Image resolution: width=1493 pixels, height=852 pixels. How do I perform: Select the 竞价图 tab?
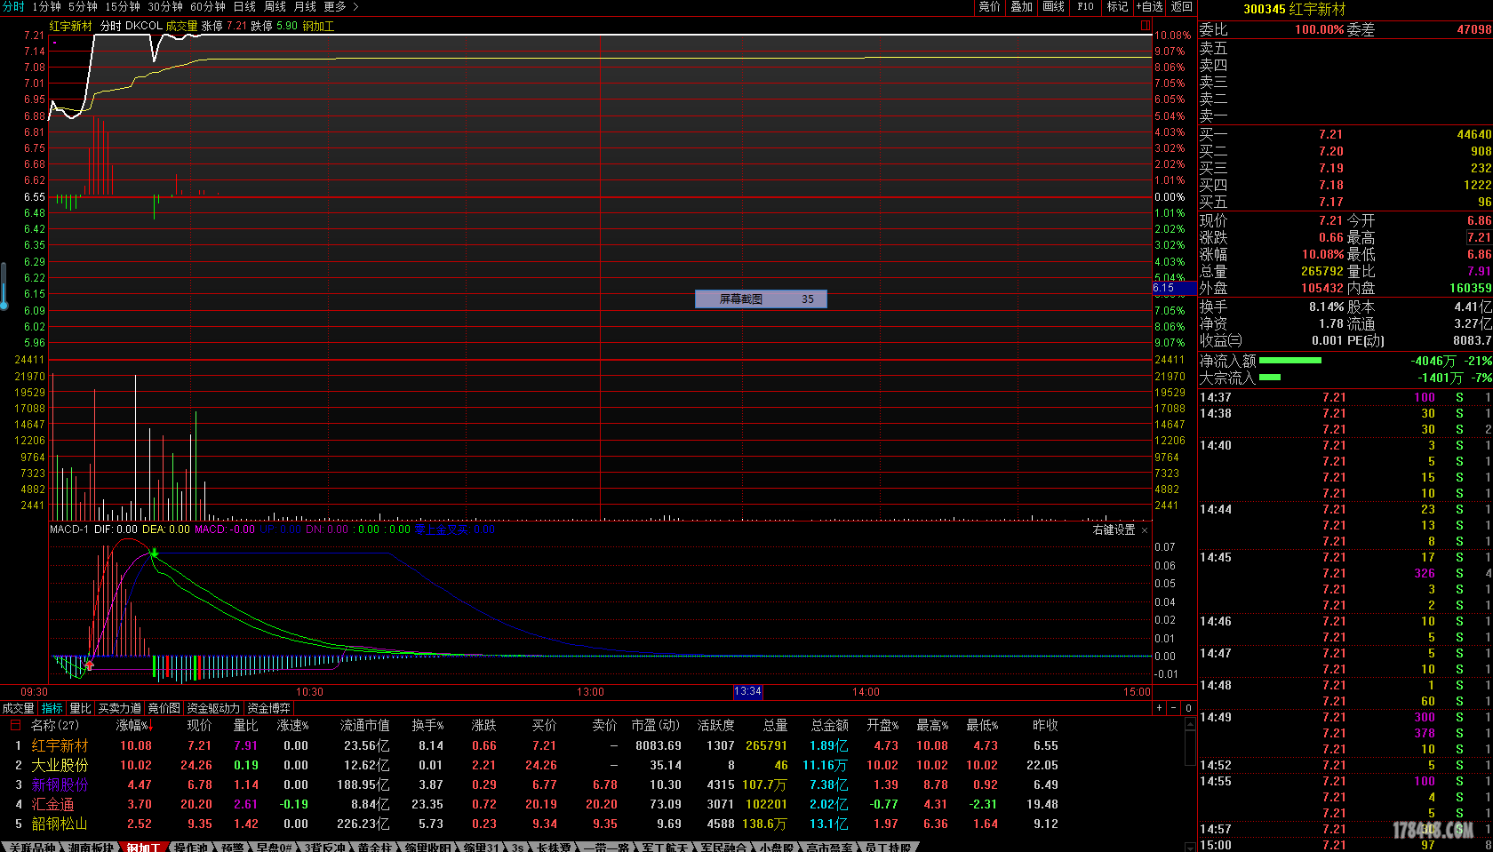coord(164,708)
